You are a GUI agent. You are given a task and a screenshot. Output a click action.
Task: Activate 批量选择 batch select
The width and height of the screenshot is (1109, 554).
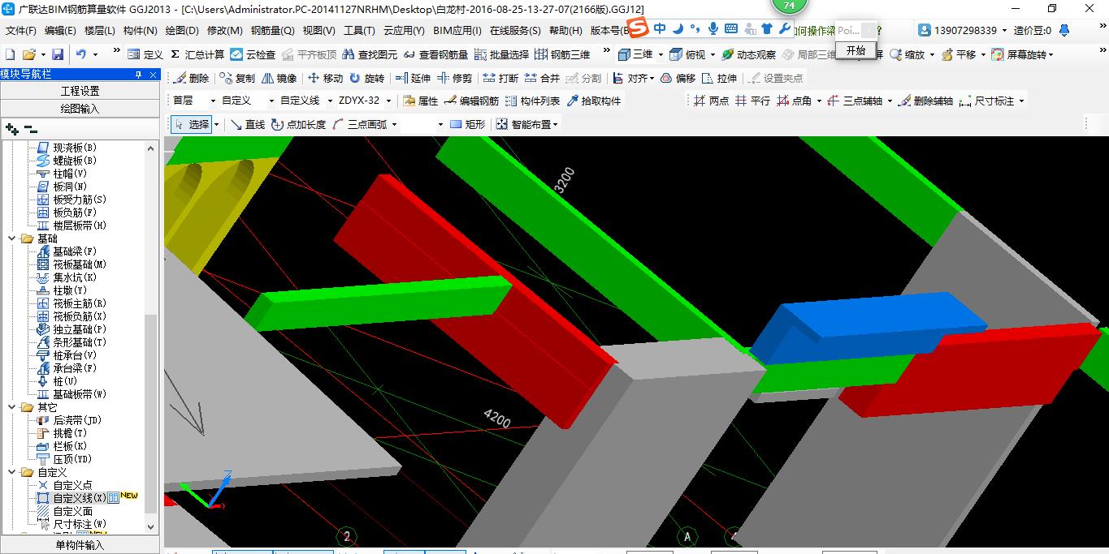pos(501,54)
